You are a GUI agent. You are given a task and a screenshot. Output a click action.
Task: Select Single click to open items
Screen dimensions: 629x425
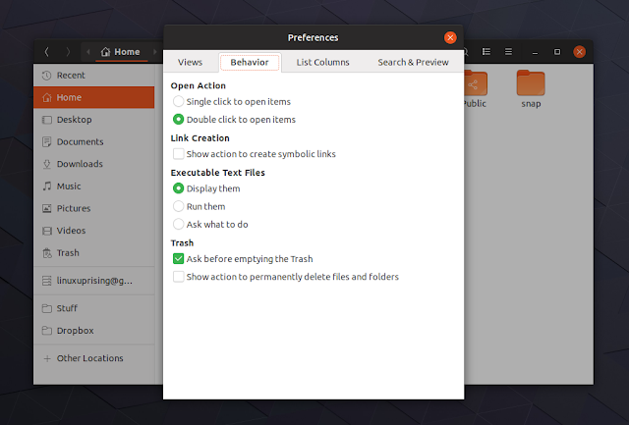click(178, 101)
